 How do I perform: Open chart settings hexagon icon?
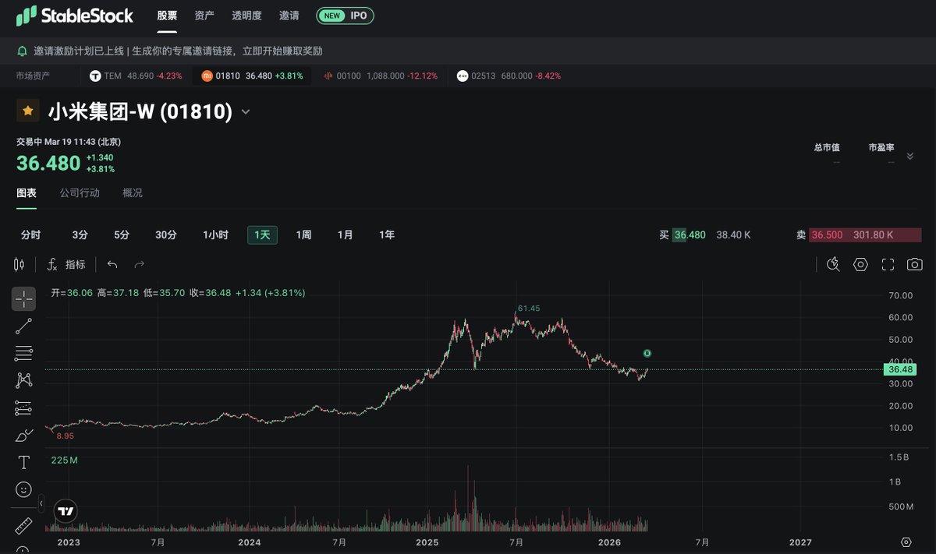[860, 264]
